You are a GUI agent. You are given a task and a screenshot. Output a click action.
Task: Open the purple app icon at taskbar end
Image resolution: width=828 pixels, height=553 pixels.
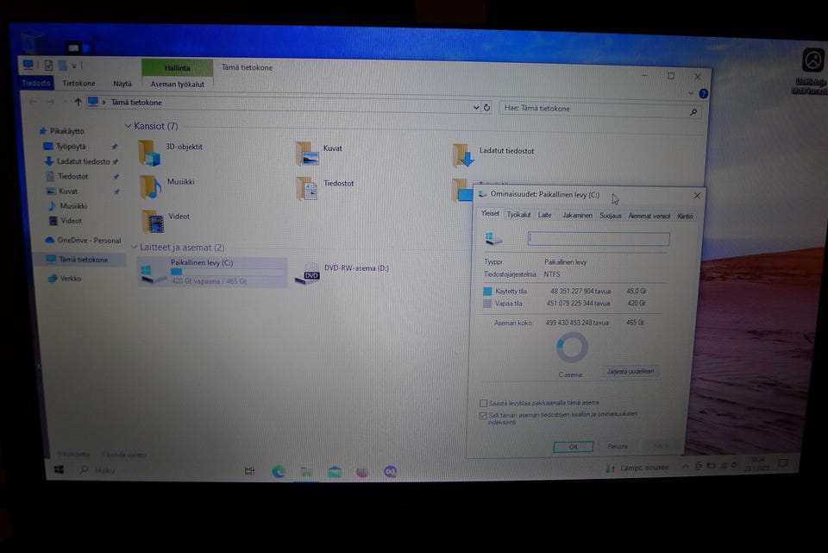(x=390, y=472)
